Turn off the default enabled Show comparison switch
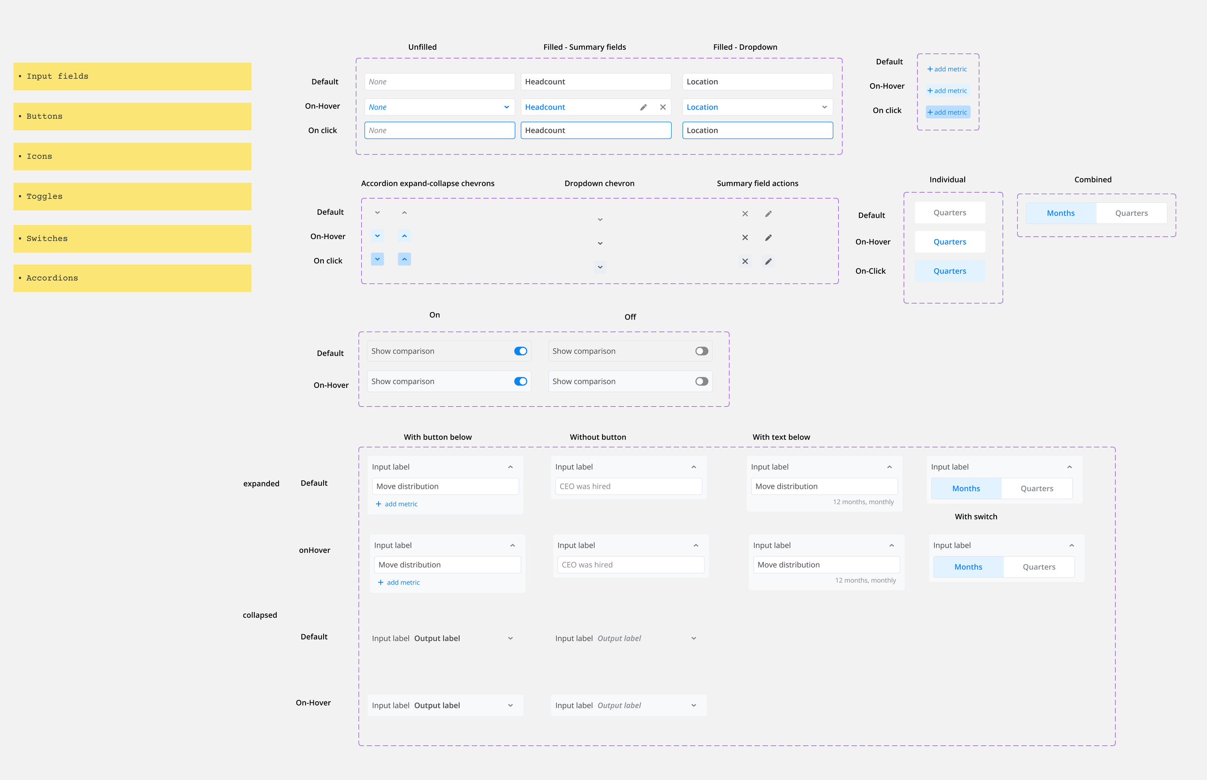Image resolution: width=1207 pixels, height=780 pixels. coord(520,351)
